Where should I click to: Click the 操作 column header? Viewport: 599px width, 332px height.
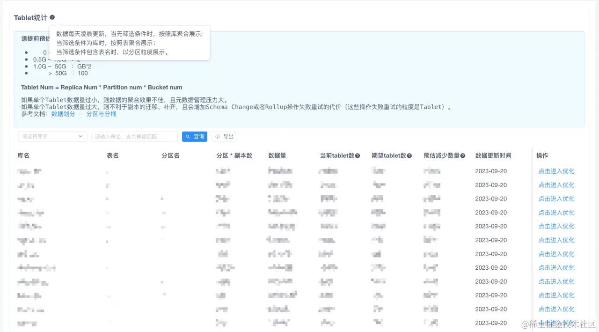[x=541, y=155]
